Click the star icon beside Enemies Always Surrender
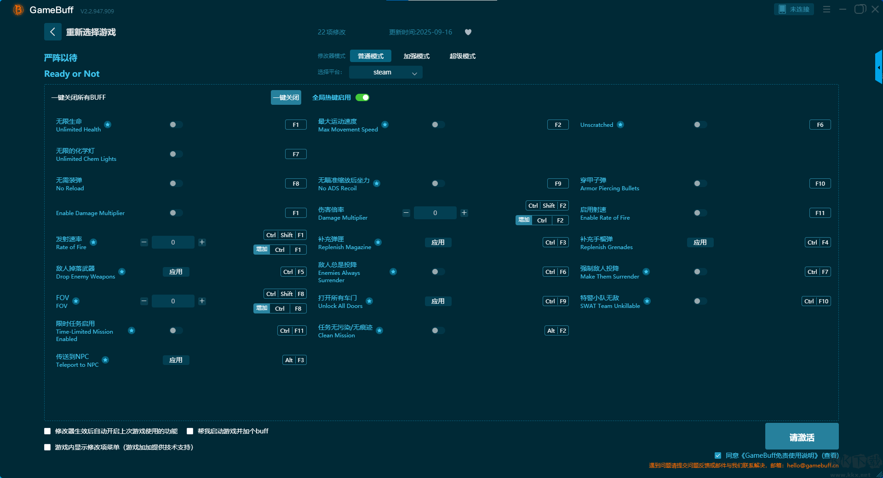 pos(393,272)
